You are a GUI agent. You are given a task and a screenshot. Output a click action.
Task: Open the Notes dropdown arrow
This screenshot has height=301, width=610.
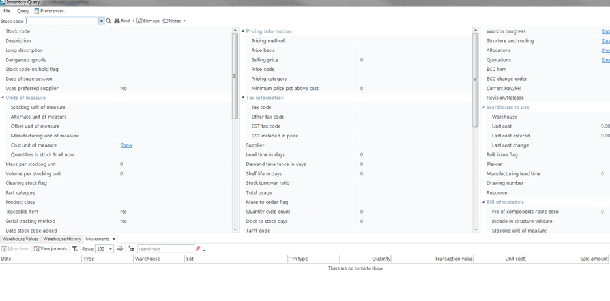(x=184, y=21)
